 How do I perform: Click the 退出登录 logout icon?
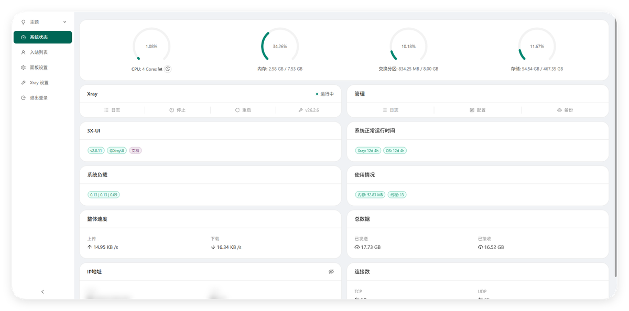click(x=23, y=98)
